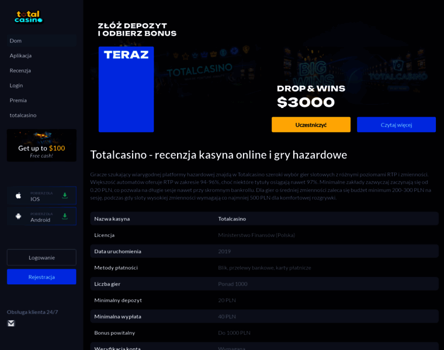This screenshot has width=444, height=350.
Task: Click the Blik, przelewy bankowe value
Action: point(265,268)
